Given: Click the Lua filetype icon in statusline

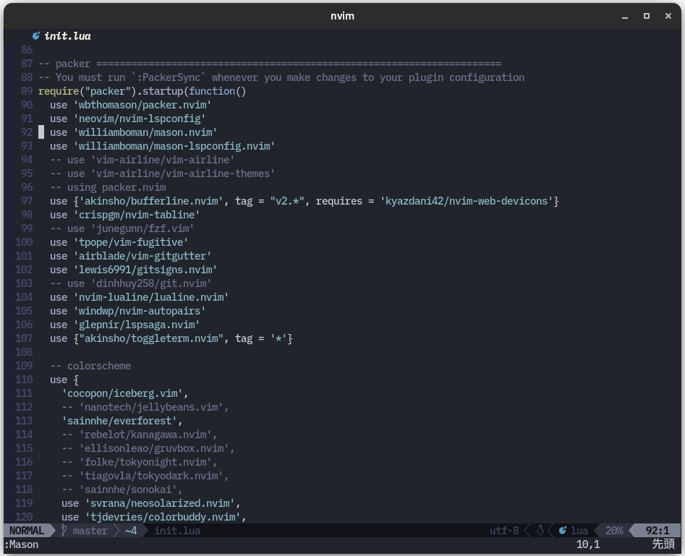Looking at the screenshot, I should pos(562,531).
